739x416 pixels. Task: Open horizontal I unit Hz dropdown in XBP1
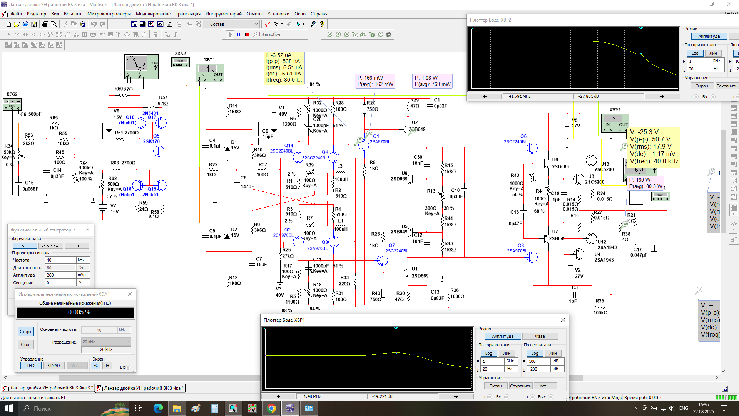tap(512, 369)
